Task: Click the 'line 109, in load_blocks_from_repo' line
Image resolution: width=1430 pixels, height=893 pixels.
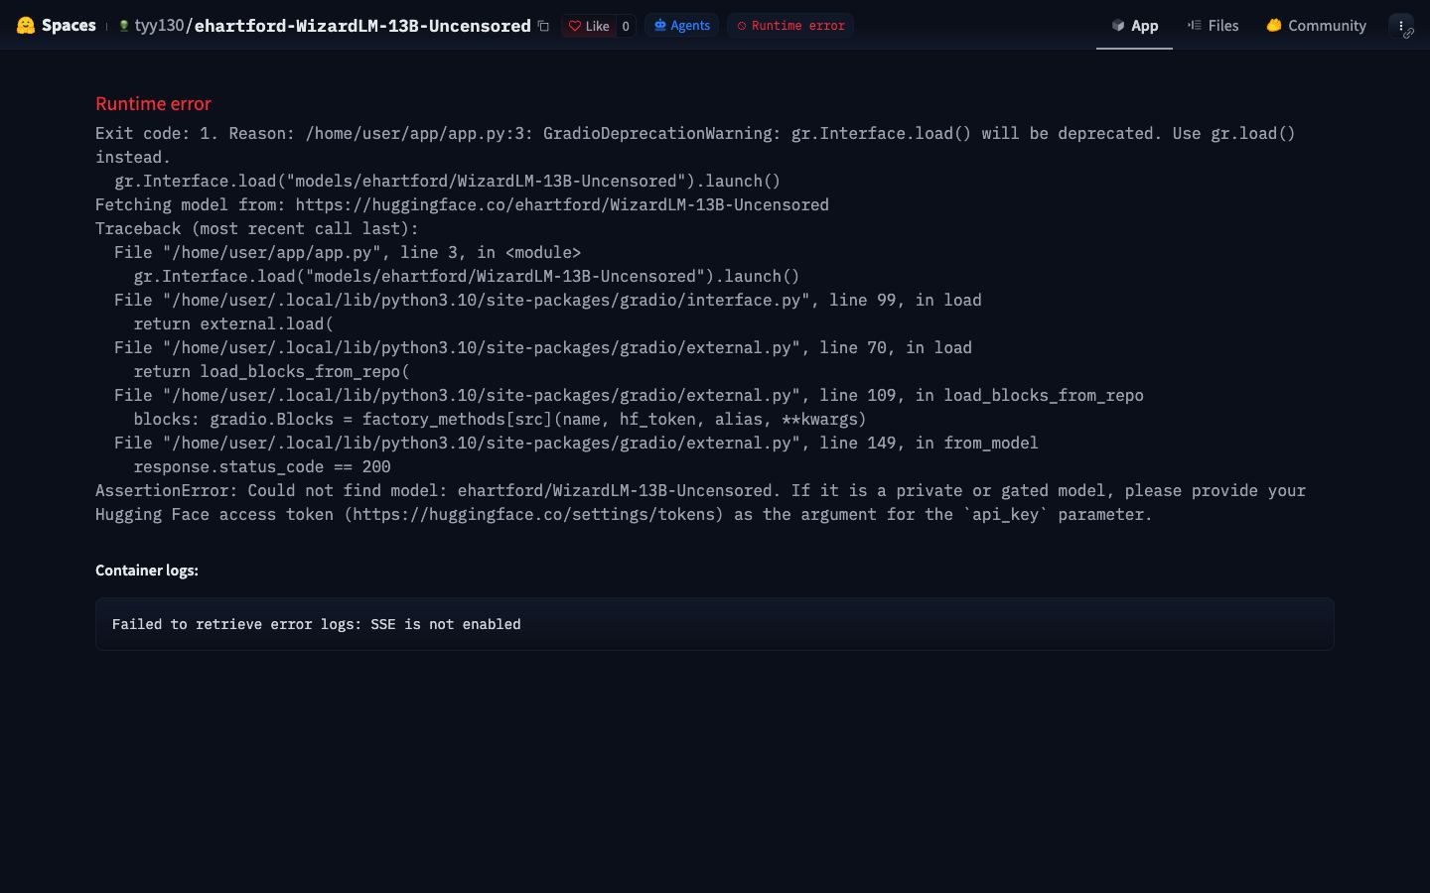Action: (x=629, y=395)
